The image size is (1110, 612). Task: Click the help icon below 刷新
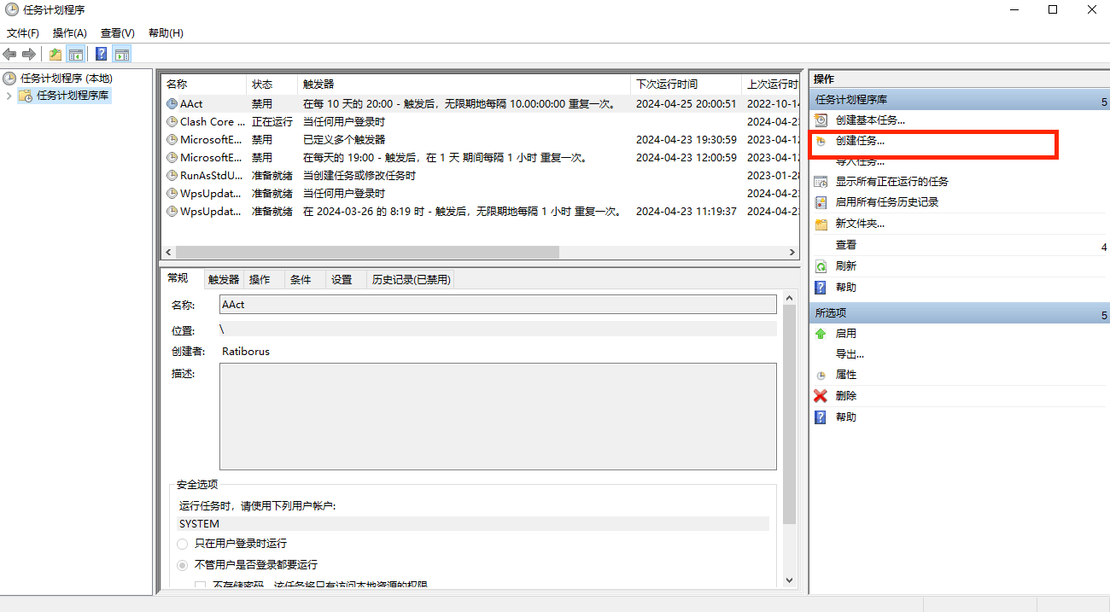821,288
